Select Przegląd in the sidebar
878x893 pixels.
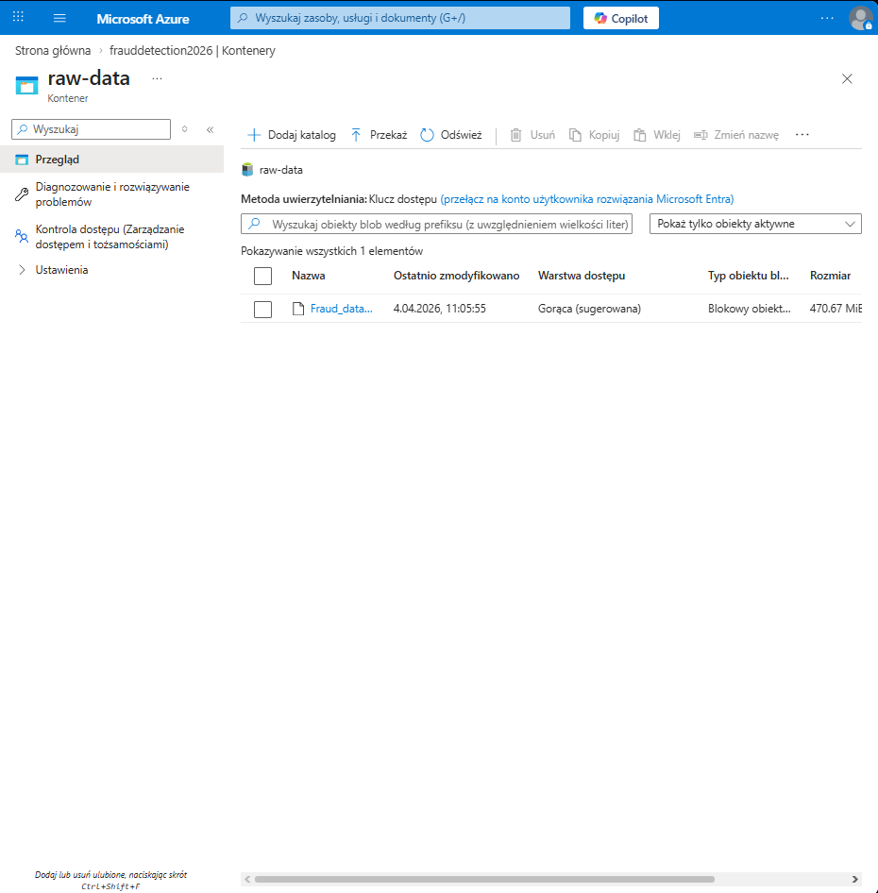coord(111,160)
